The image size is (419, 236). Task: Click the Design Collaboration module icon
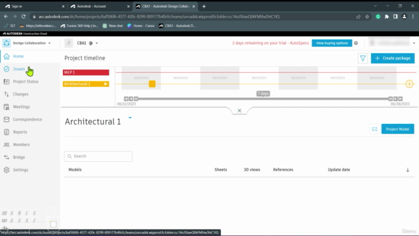tap(7, 43)
